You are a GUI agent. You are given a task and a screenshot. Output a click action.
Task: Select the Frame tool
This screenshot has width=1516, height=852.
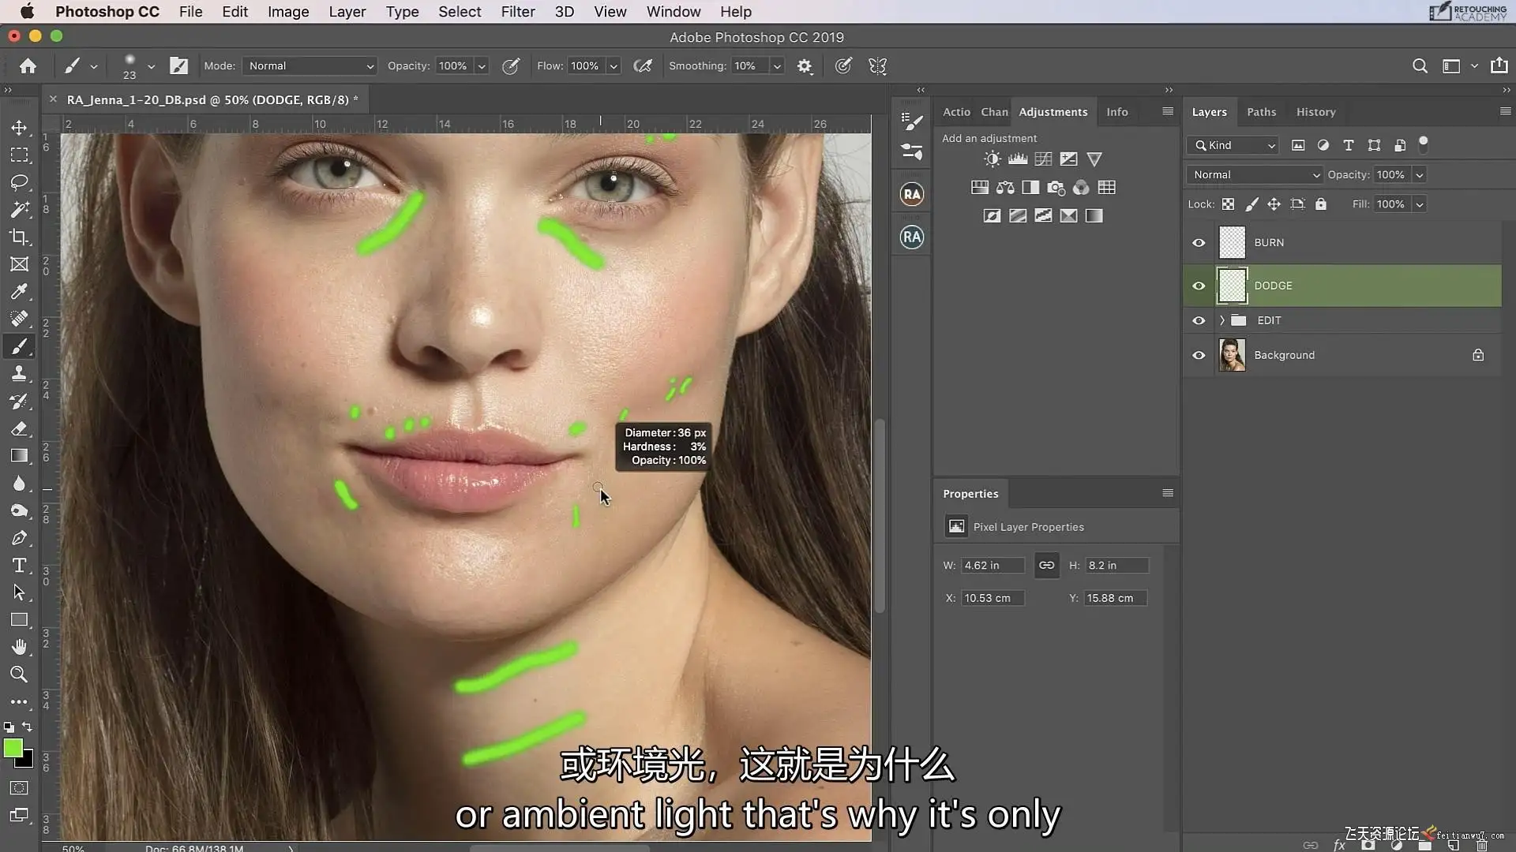(x=19, y=264)
